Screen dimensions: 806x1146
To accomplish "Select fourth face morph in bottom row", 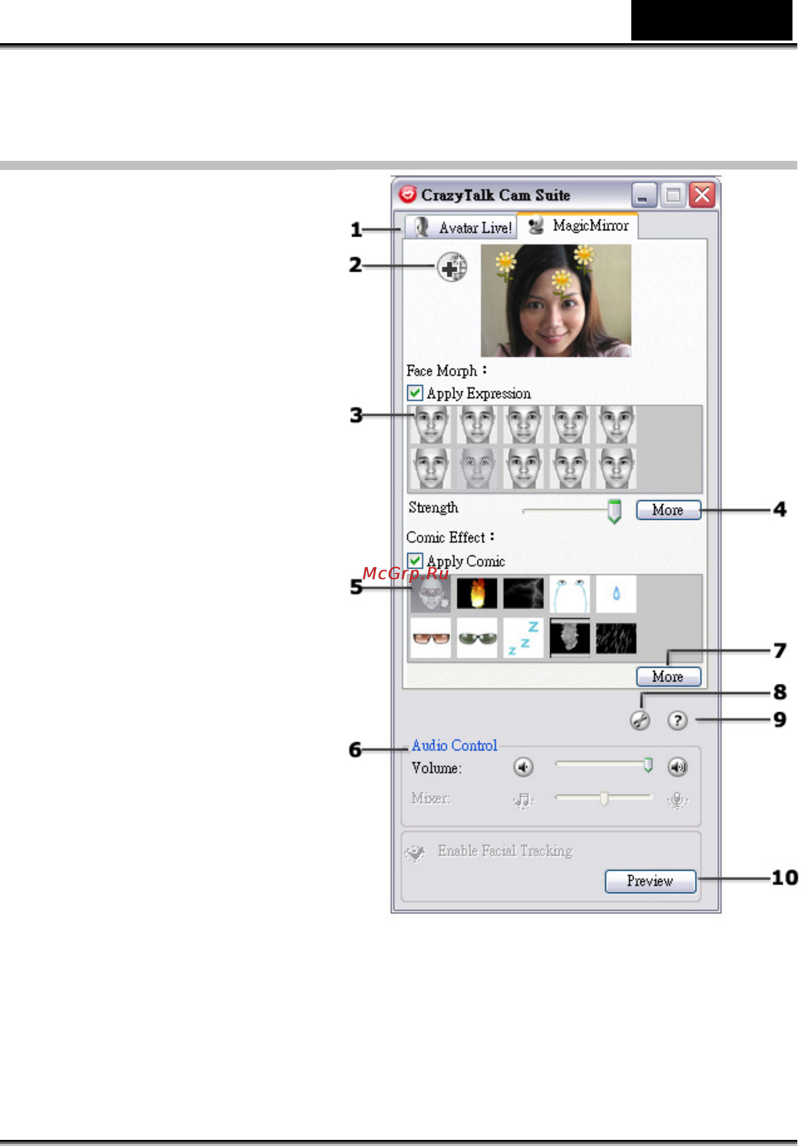I will tap(570, 469).
